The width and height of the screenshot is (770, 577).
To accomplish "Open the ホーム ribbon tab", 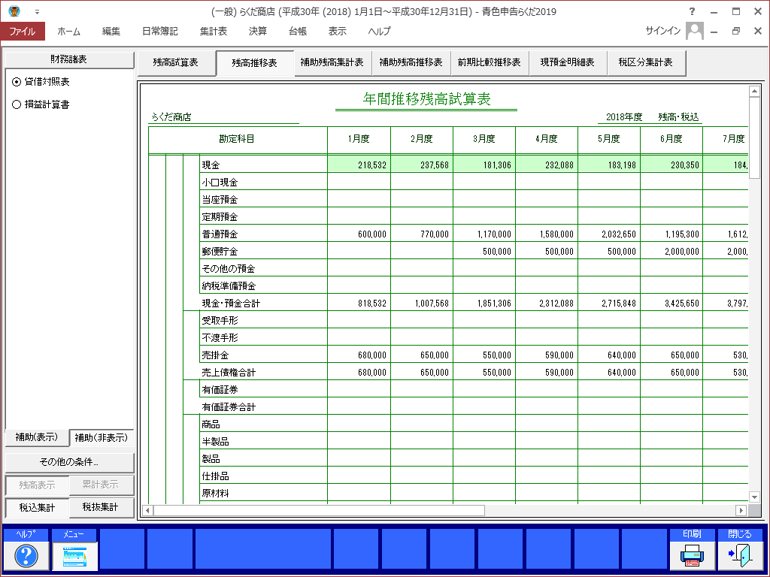I will [x=68, y=31].
